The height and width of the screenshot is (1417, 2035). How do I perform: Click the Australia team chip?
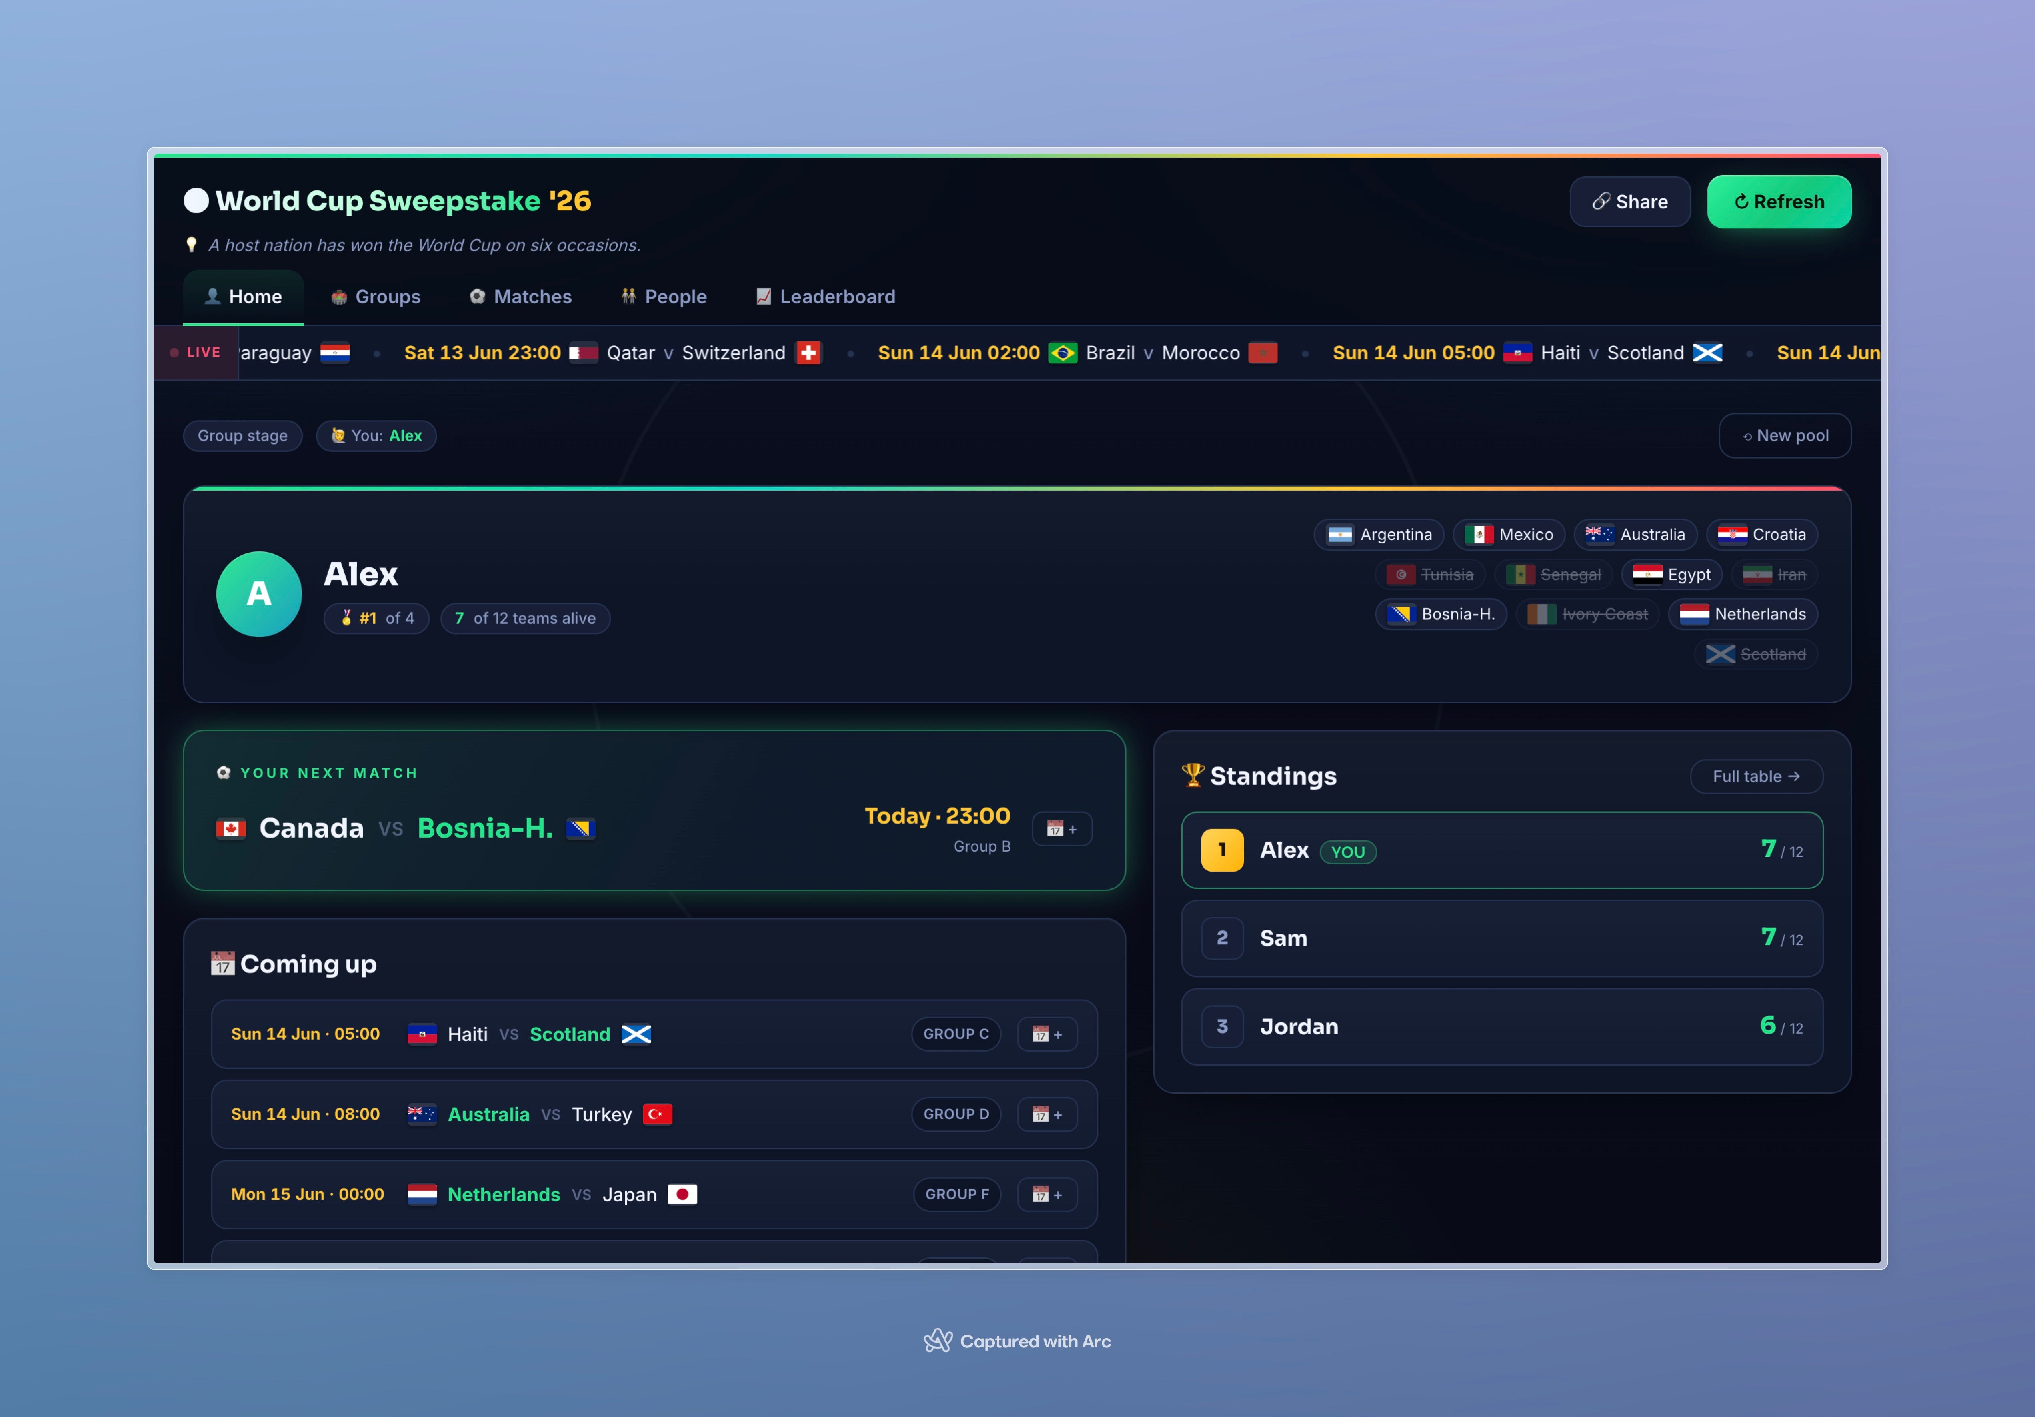1635,534
